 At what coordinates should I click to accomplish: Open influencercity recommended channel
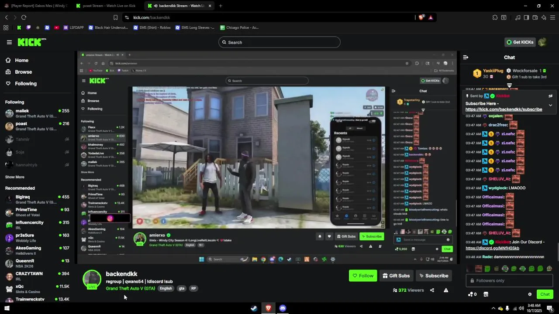tap(37, 225)
